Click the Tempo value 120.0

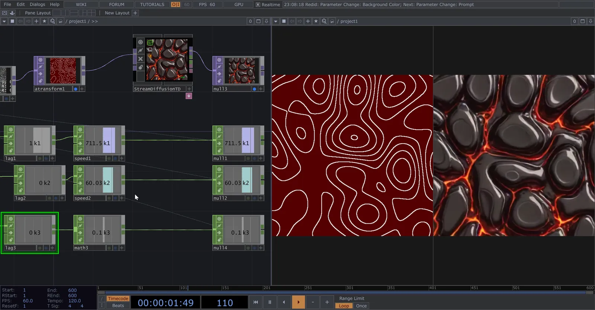pos(74,301)
